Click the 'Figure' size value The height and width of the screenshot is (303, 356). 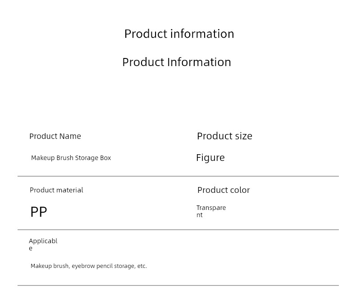pyautogui.click(x=210, y=158)
